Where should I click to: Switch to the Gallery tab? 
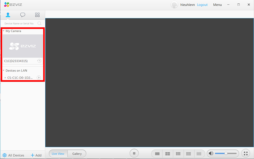pyautogui.click(x=77, y=154)
